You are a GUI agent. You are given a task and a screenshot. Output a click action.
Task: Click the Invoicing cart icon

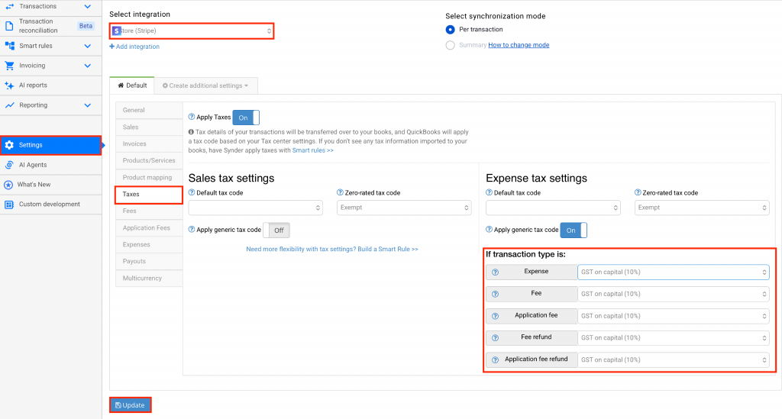click(x=9, y=66)
